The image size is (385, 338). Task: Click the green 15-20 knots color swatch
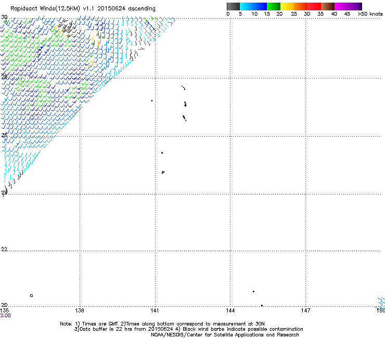[274, 6]
